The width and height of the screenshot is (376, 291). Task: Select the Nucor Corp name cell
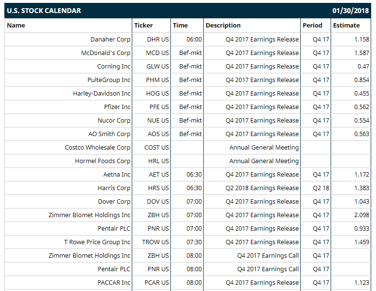114,121
